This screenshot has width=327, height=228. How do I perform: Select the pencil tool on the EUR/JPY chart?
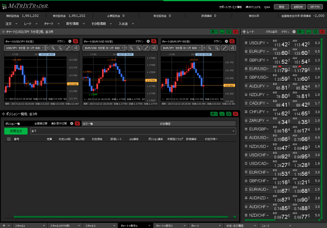[x=225, y=48]
